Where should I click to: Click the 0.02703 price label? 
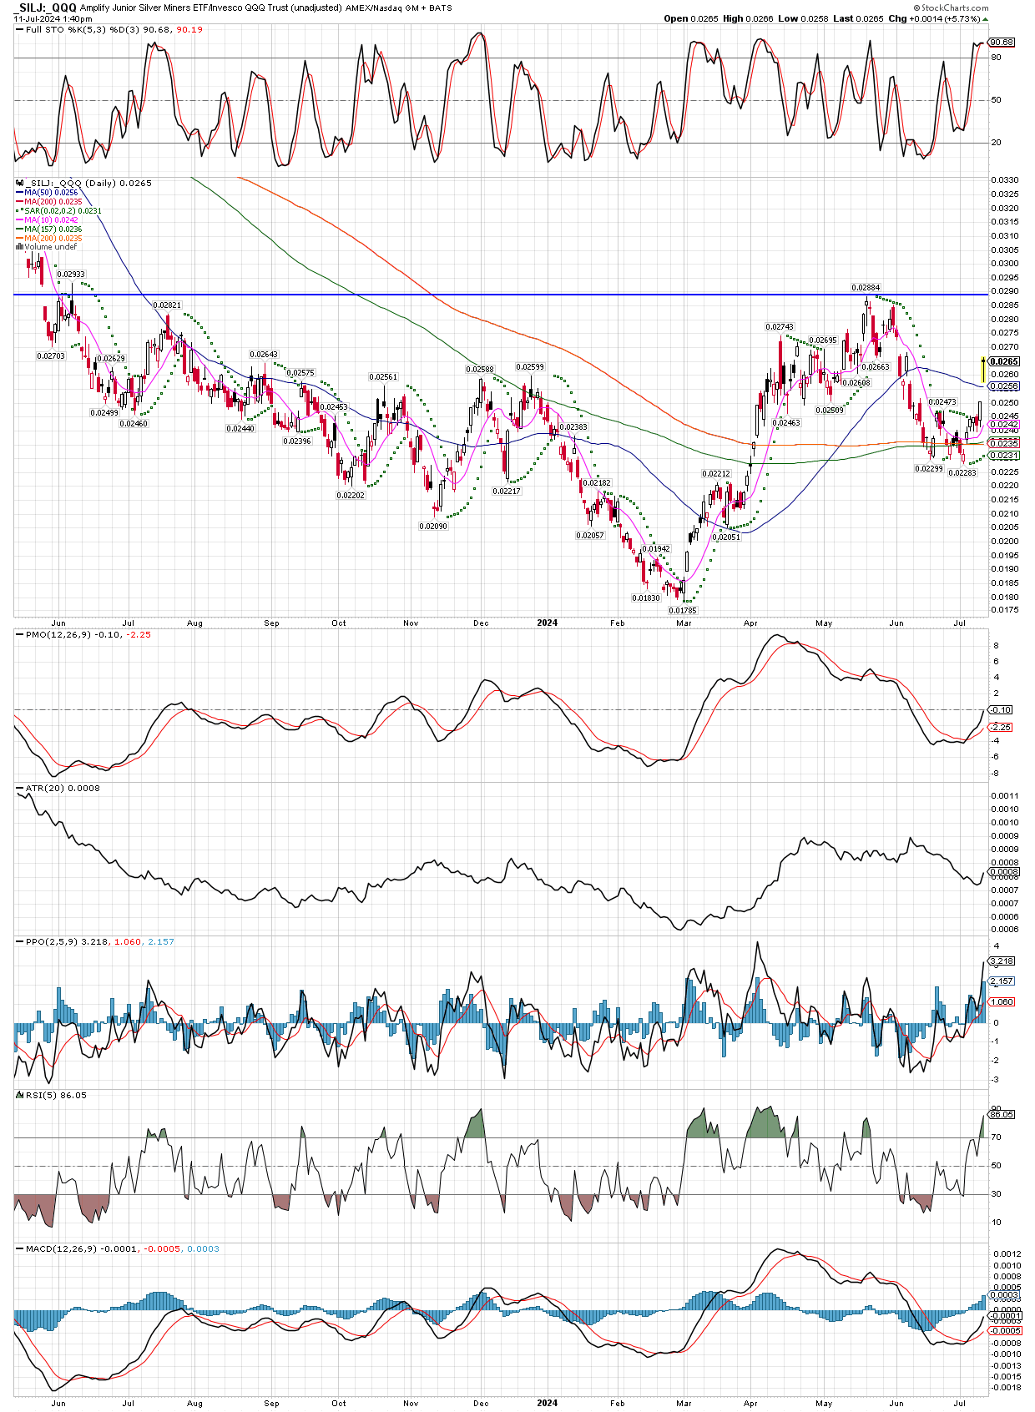click(x=51, y=356)
